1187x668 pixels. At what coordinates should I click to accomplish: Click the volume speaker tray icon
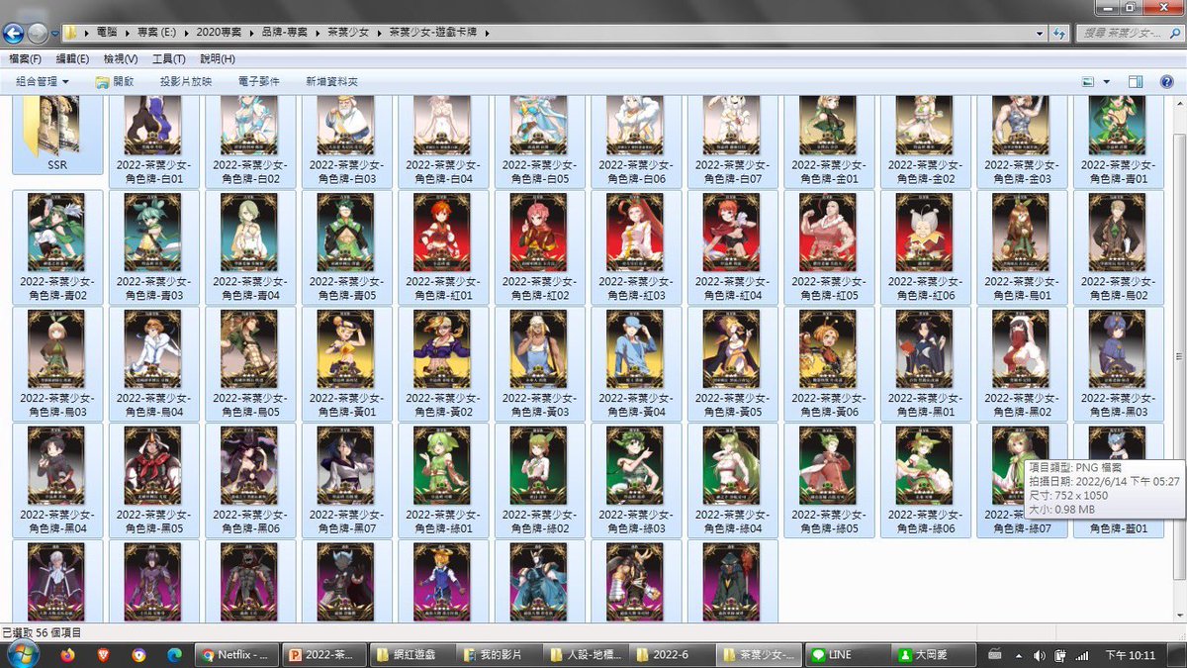coord(1039,655)
